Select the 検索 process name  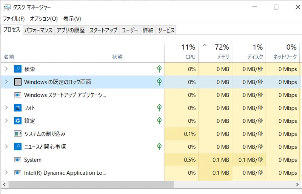[x=29, y=69]
